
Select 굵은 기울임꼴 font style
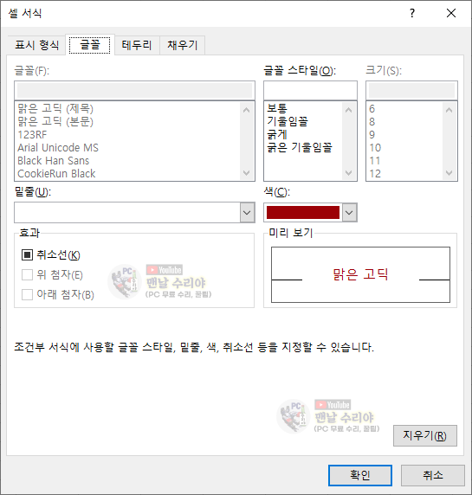pos(300,147)
